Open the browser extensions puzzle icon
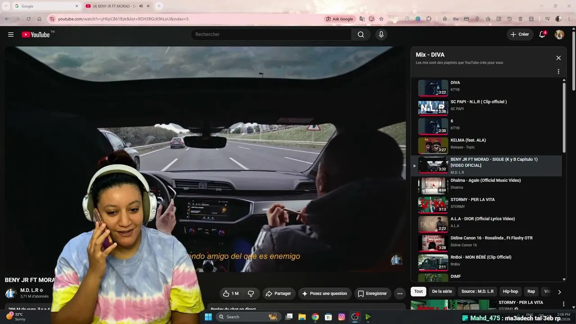The width and height of the screenshot is (576, 324). coord(429,19)
